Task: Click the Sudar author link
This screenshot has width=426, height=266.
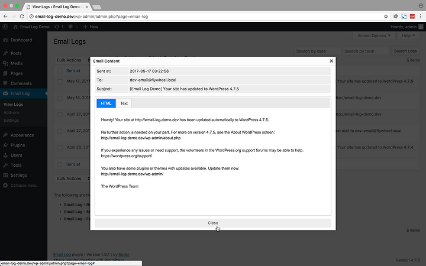Action: pyautogui.click(x=124, y=254)
